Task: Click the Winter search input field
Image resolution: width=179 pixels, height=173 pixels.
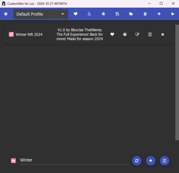Action: [74, 160]
